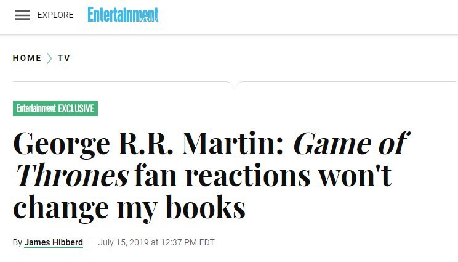
Task: Click the 12:37 PM EDT time text
Action: tap(188, 242)
